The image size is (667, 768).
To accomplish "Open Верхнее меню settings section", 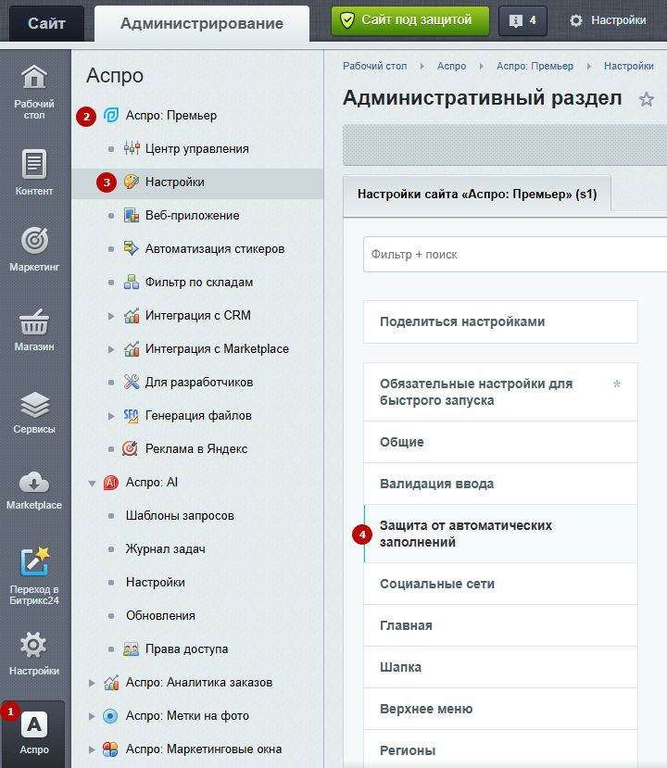I will (x=500, y=708).
